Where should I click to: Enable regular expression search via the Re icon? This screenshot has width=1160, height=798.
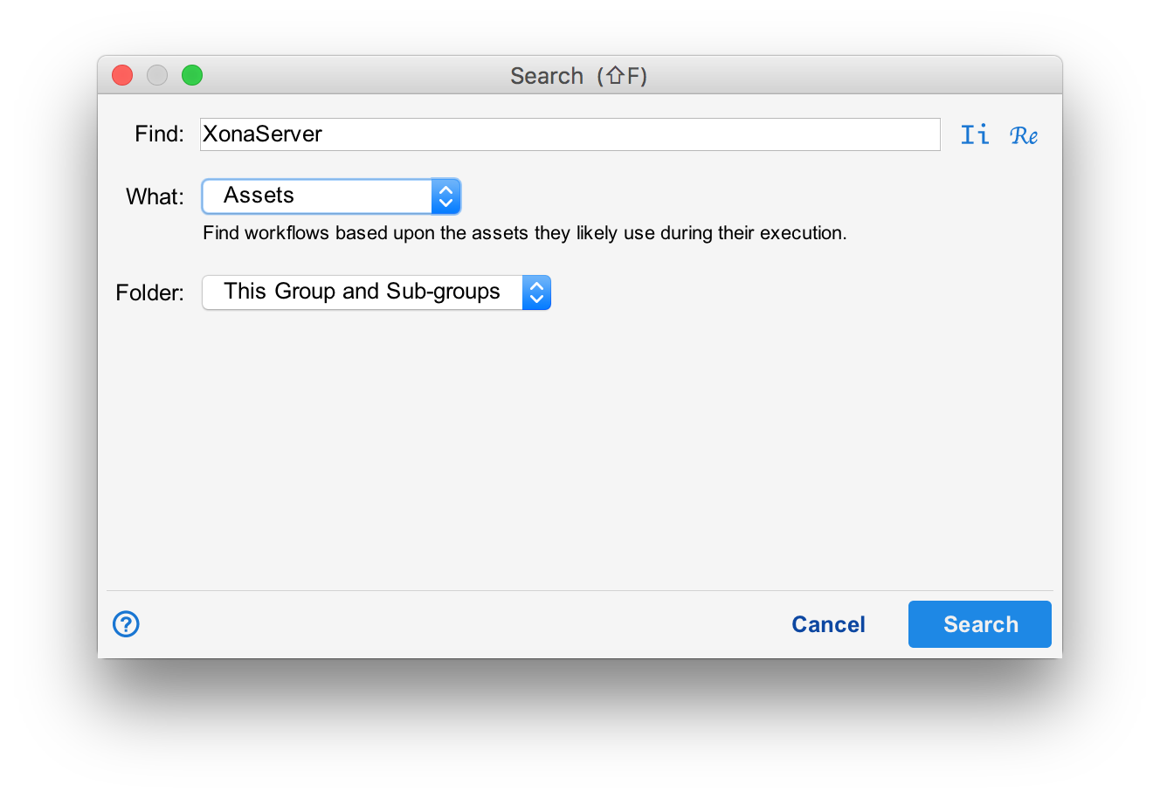(x=1023, y=134)
